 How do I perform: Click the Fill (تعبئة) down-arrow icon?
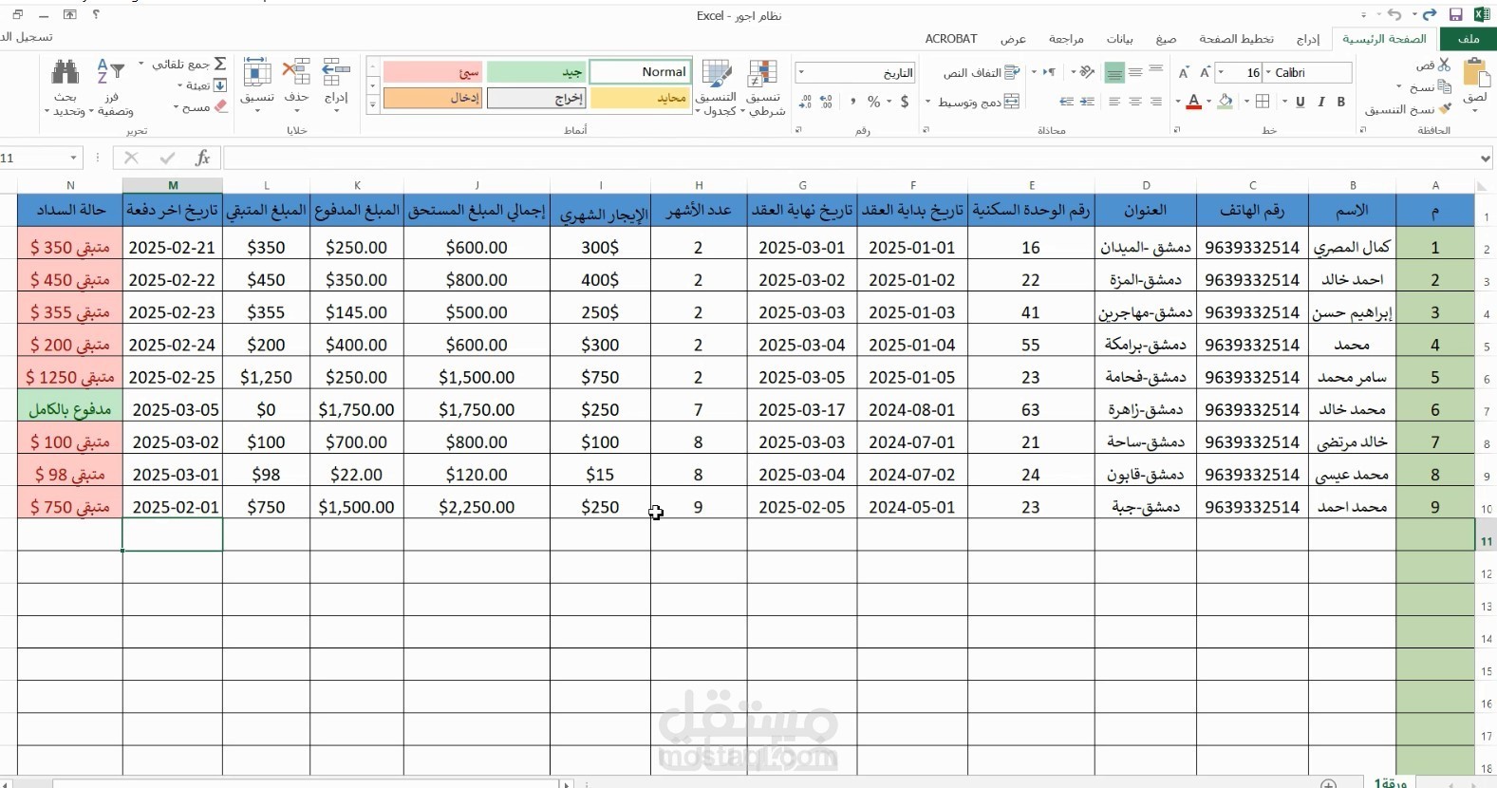(x=220, y=85)
